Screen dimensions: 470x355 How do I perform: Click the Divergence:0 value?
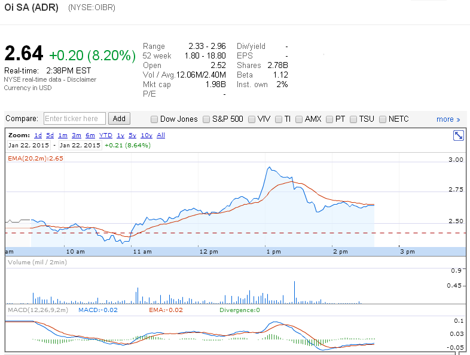(x=240, y=310)
